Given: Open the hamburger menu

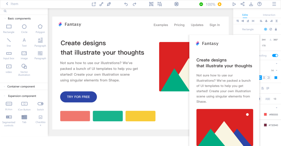Looking at the screenshot, I should coord(274,4).
